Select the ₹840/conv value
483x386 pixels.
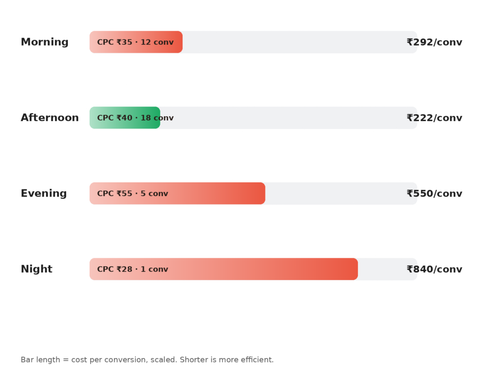[x=434, y=269]
